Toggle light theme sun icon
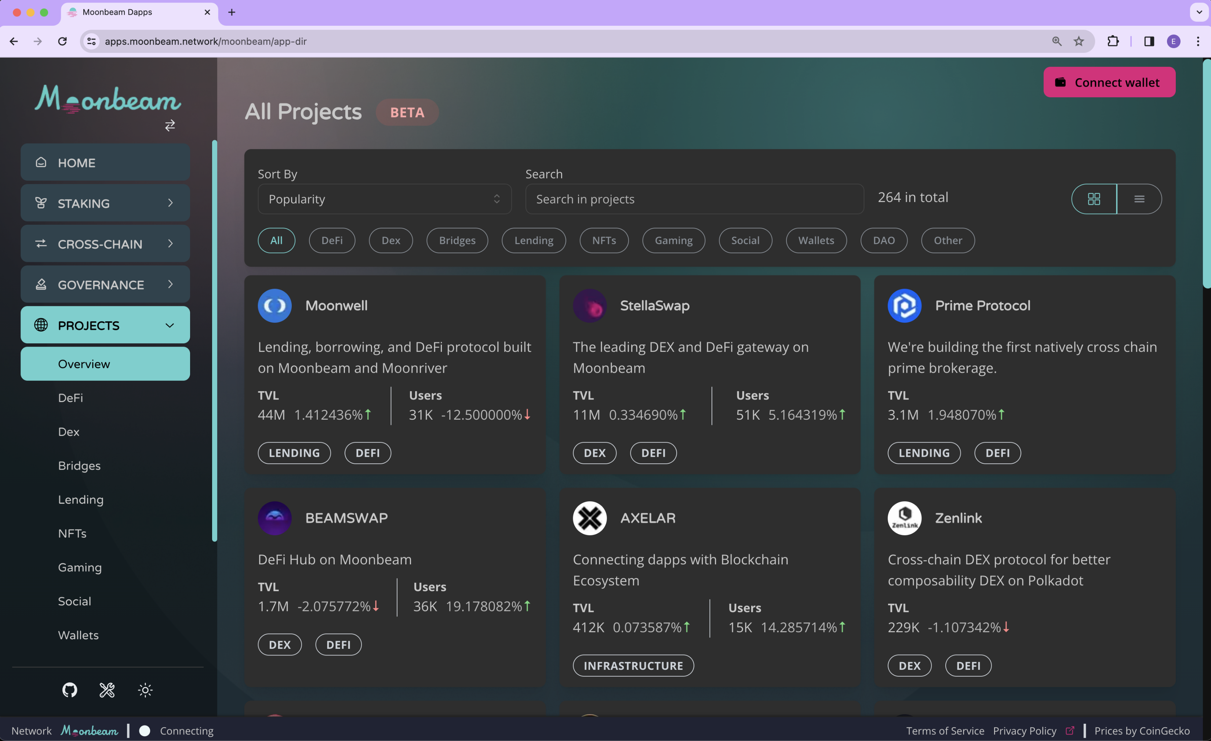 [x=145, y=690]
